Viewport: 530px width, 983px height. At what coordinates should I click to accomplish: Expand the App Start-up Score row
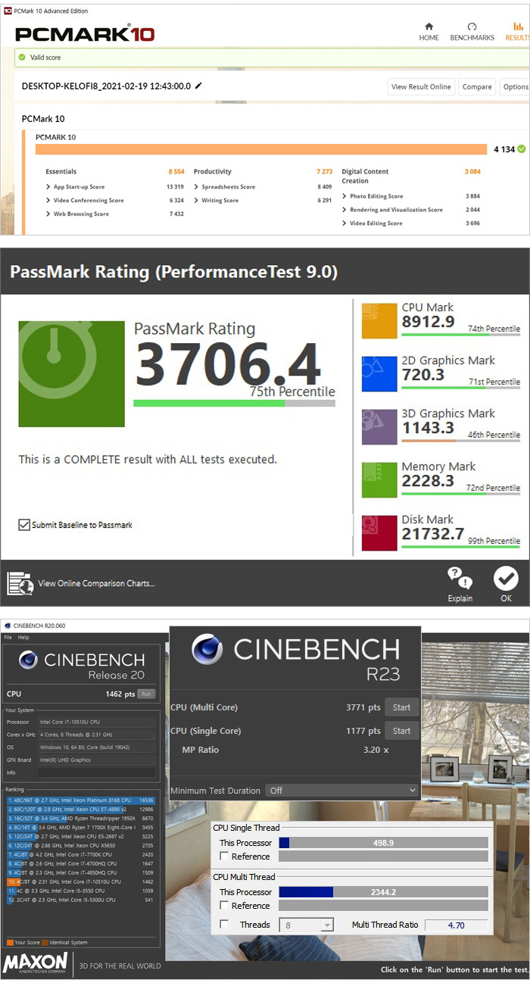(x=48, y=187)
